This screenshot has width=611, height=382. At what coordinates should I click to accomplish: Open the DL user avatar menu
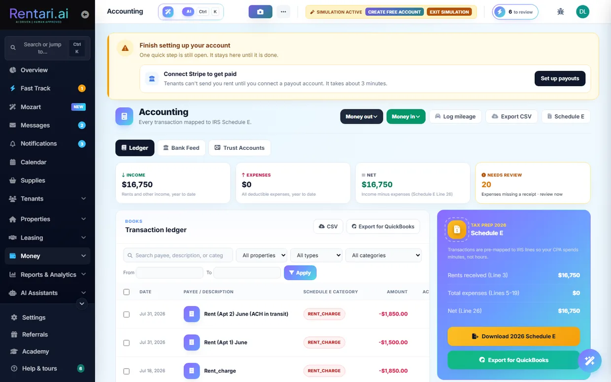(x=582, y=12)
